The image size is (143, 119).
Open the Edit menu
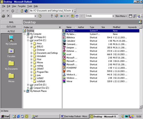[x=9, y=6]
